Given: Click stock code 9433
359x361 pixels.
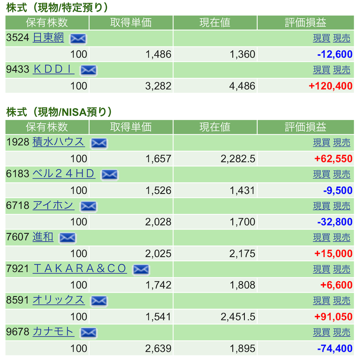Looking at the screenshot, I should 18,69.
